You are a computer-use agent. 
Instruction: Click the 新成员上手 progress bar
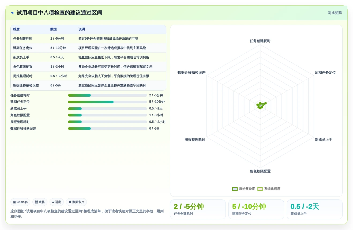tap(107, 109)
